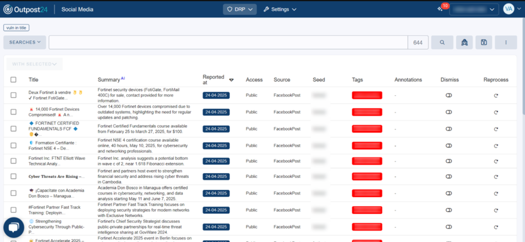Reprocess the Deux Fortinet à vendre row

[x=496, y=96]
